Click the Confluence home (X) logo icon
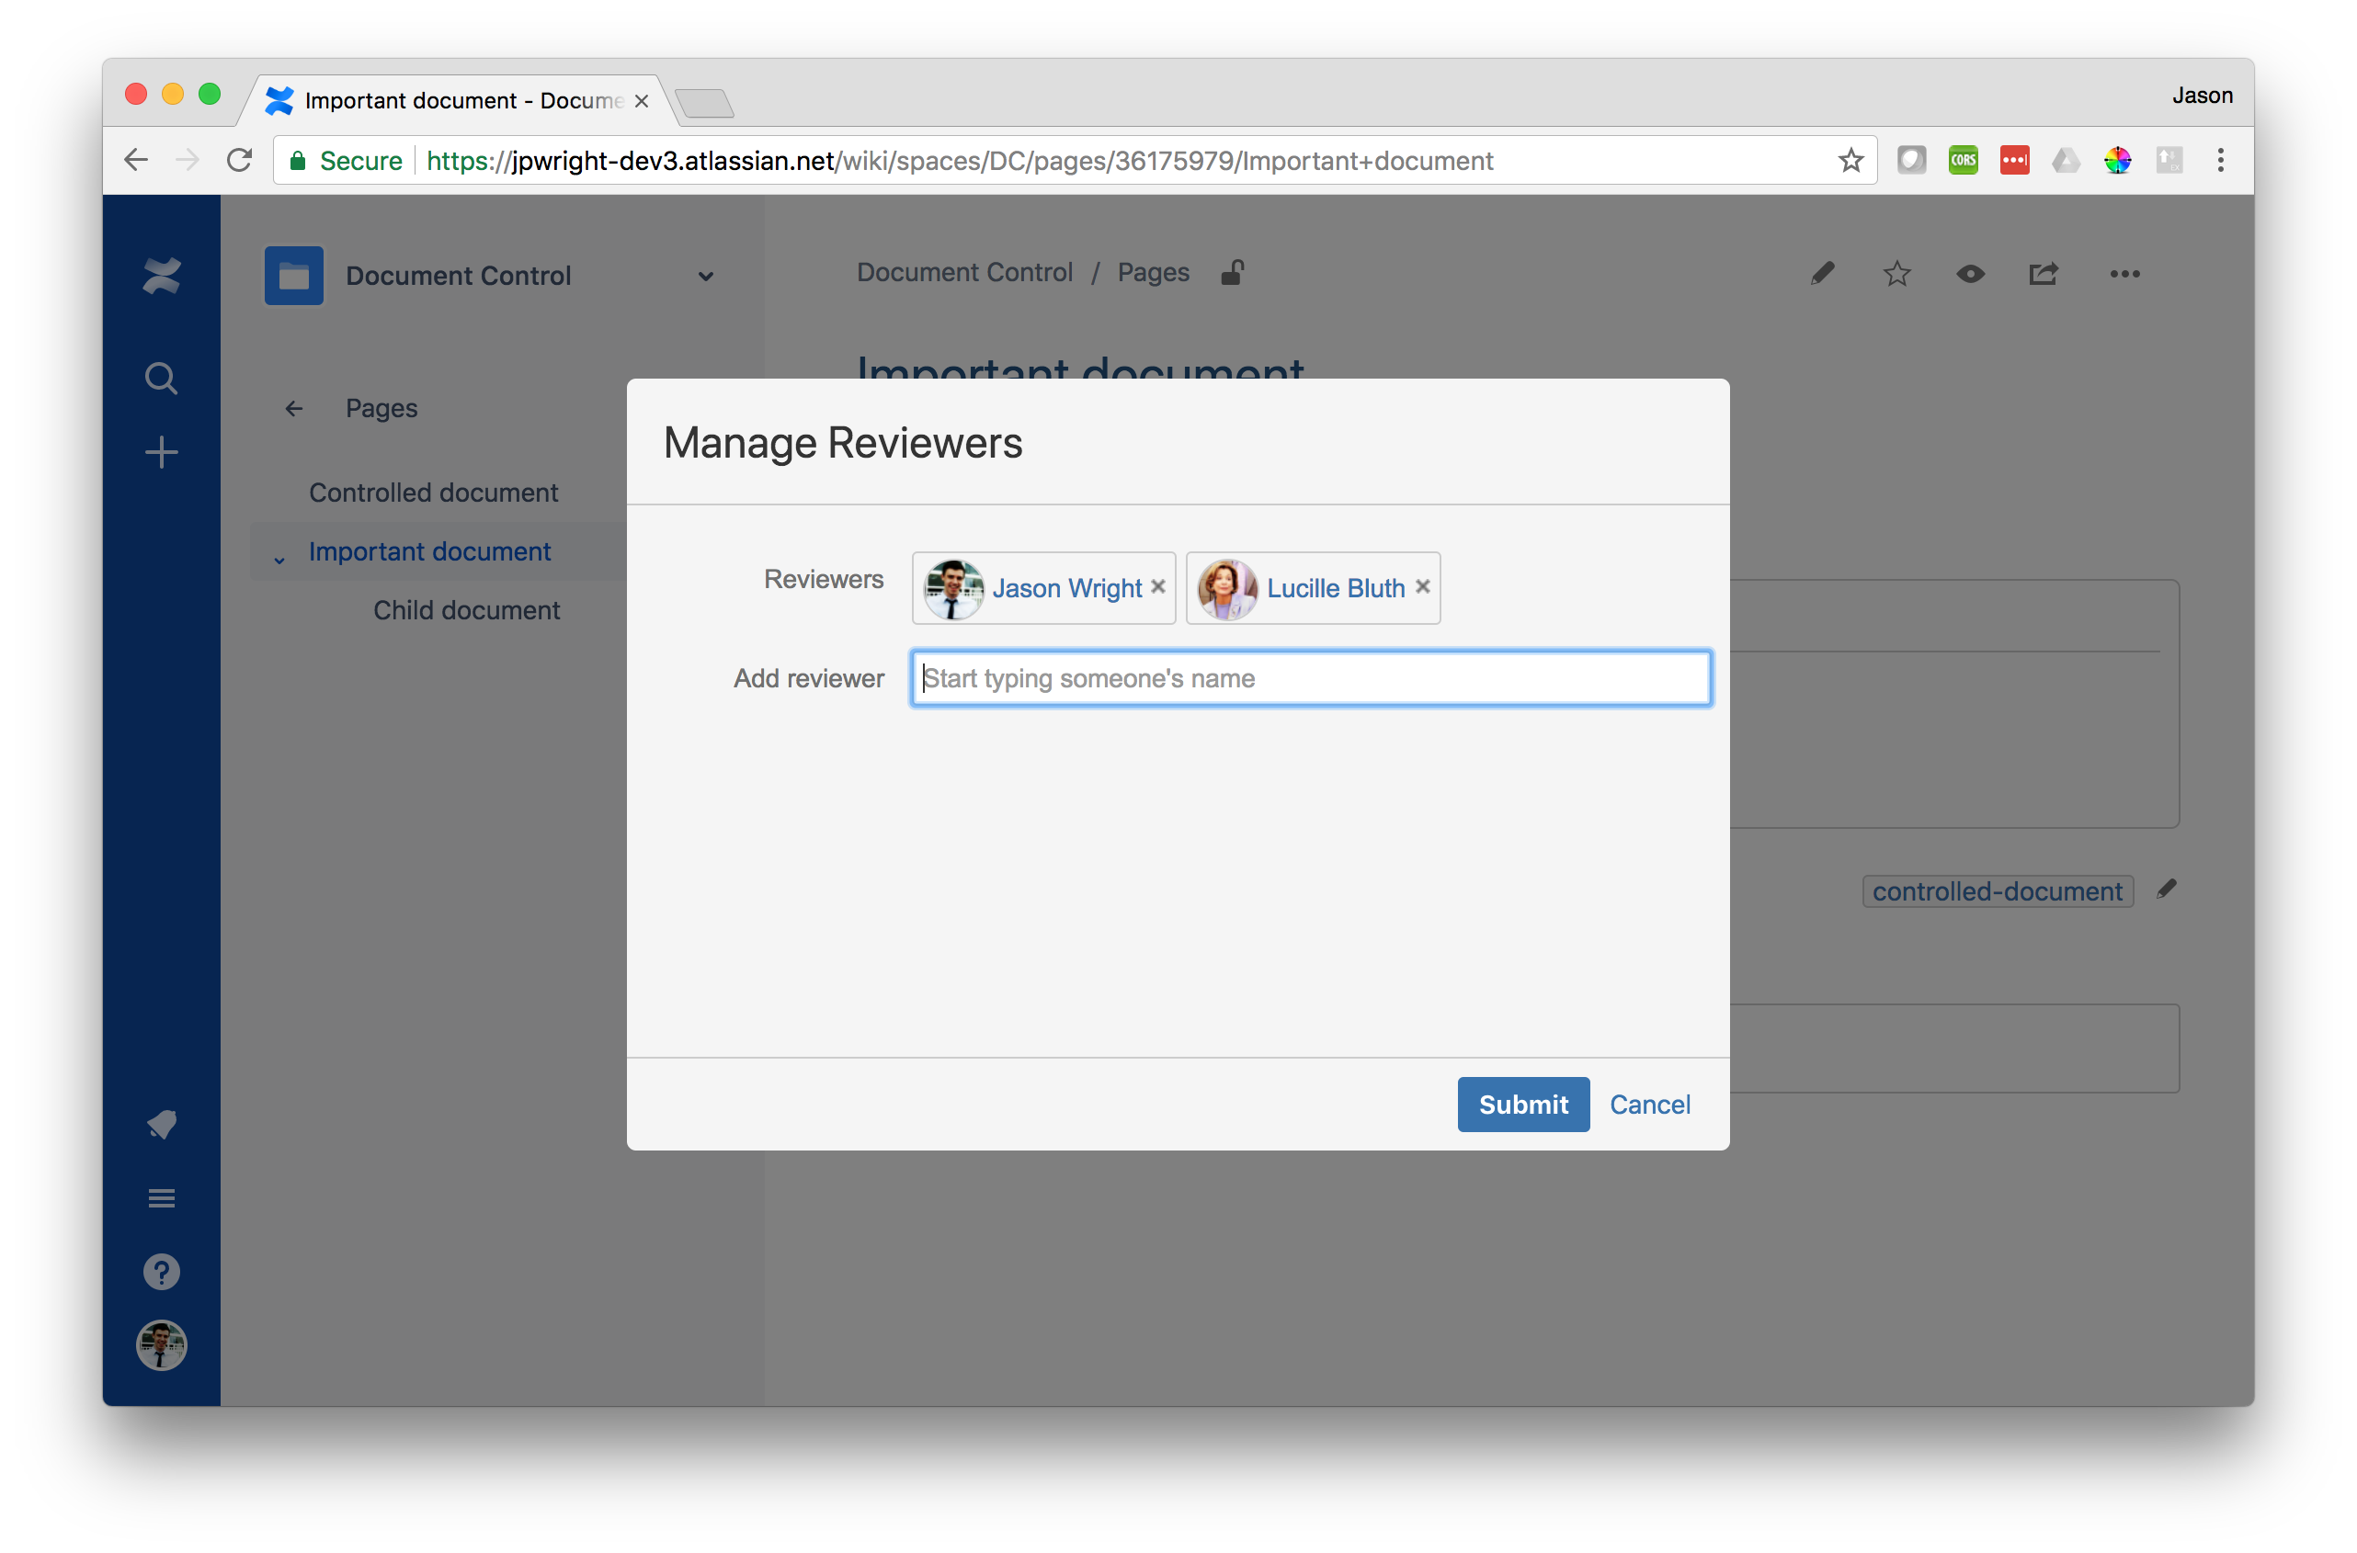Screen dimensions: 2357x1553 point(159,276)
